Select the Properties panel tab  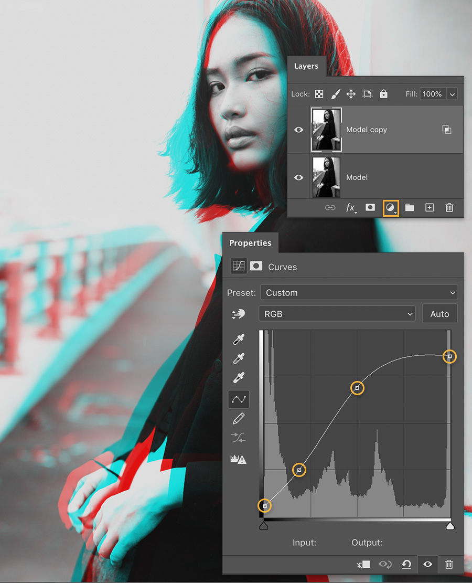tap(251, 243)
